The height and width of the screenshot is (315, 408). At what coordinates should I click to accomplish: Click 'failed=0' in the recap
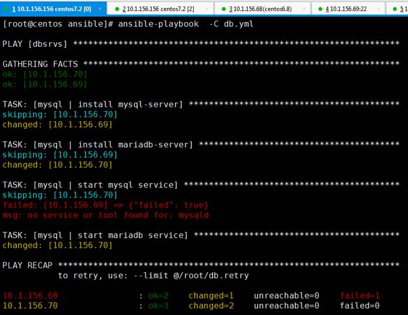click(359, 306)
